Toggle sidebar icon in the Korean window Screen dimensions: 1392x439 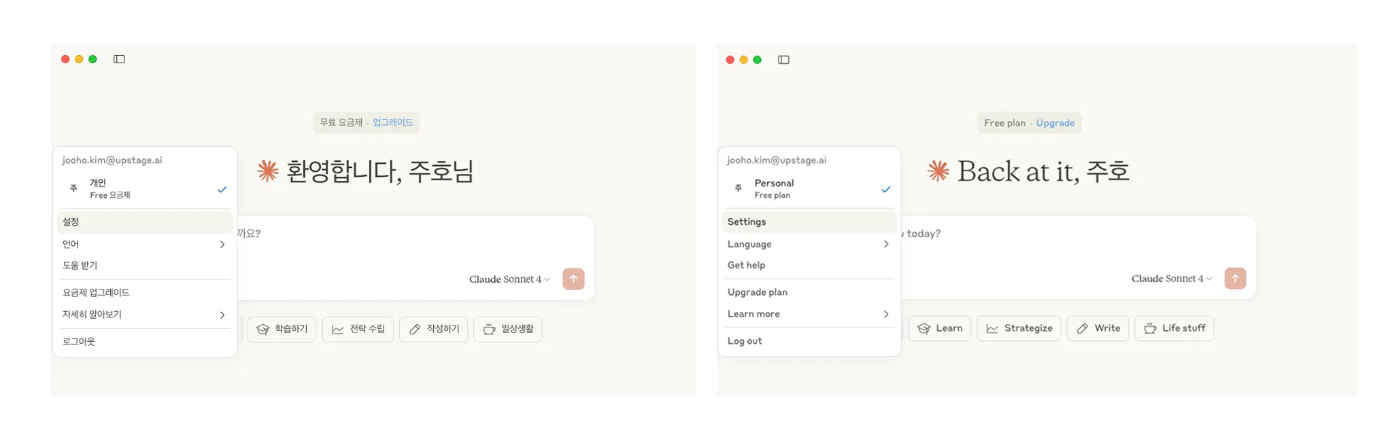click(119, 59)
